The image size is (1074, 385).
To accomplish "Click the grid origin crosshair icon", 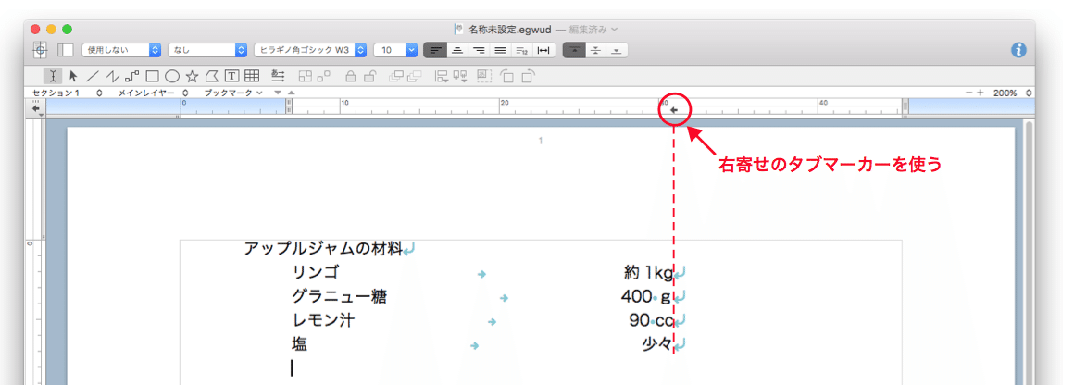I will (x=41, y=50).
